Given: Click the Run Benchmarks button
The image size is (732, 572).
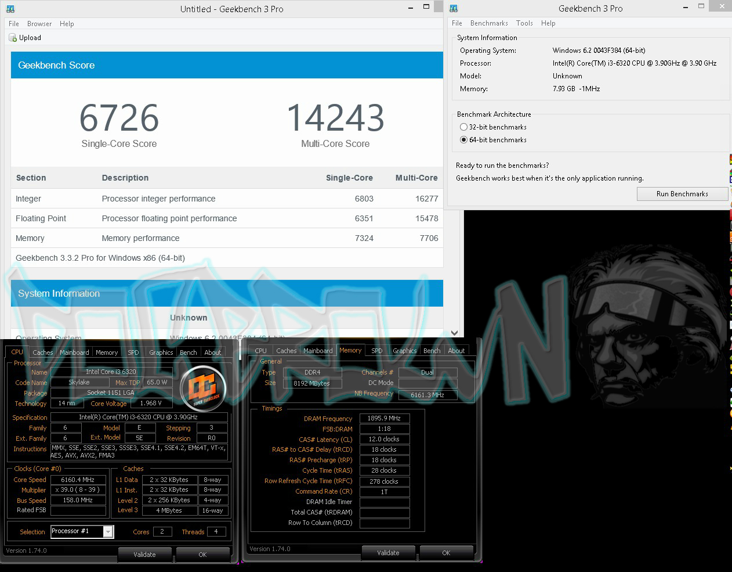Looking at the screenshot, I should [682, 194].
